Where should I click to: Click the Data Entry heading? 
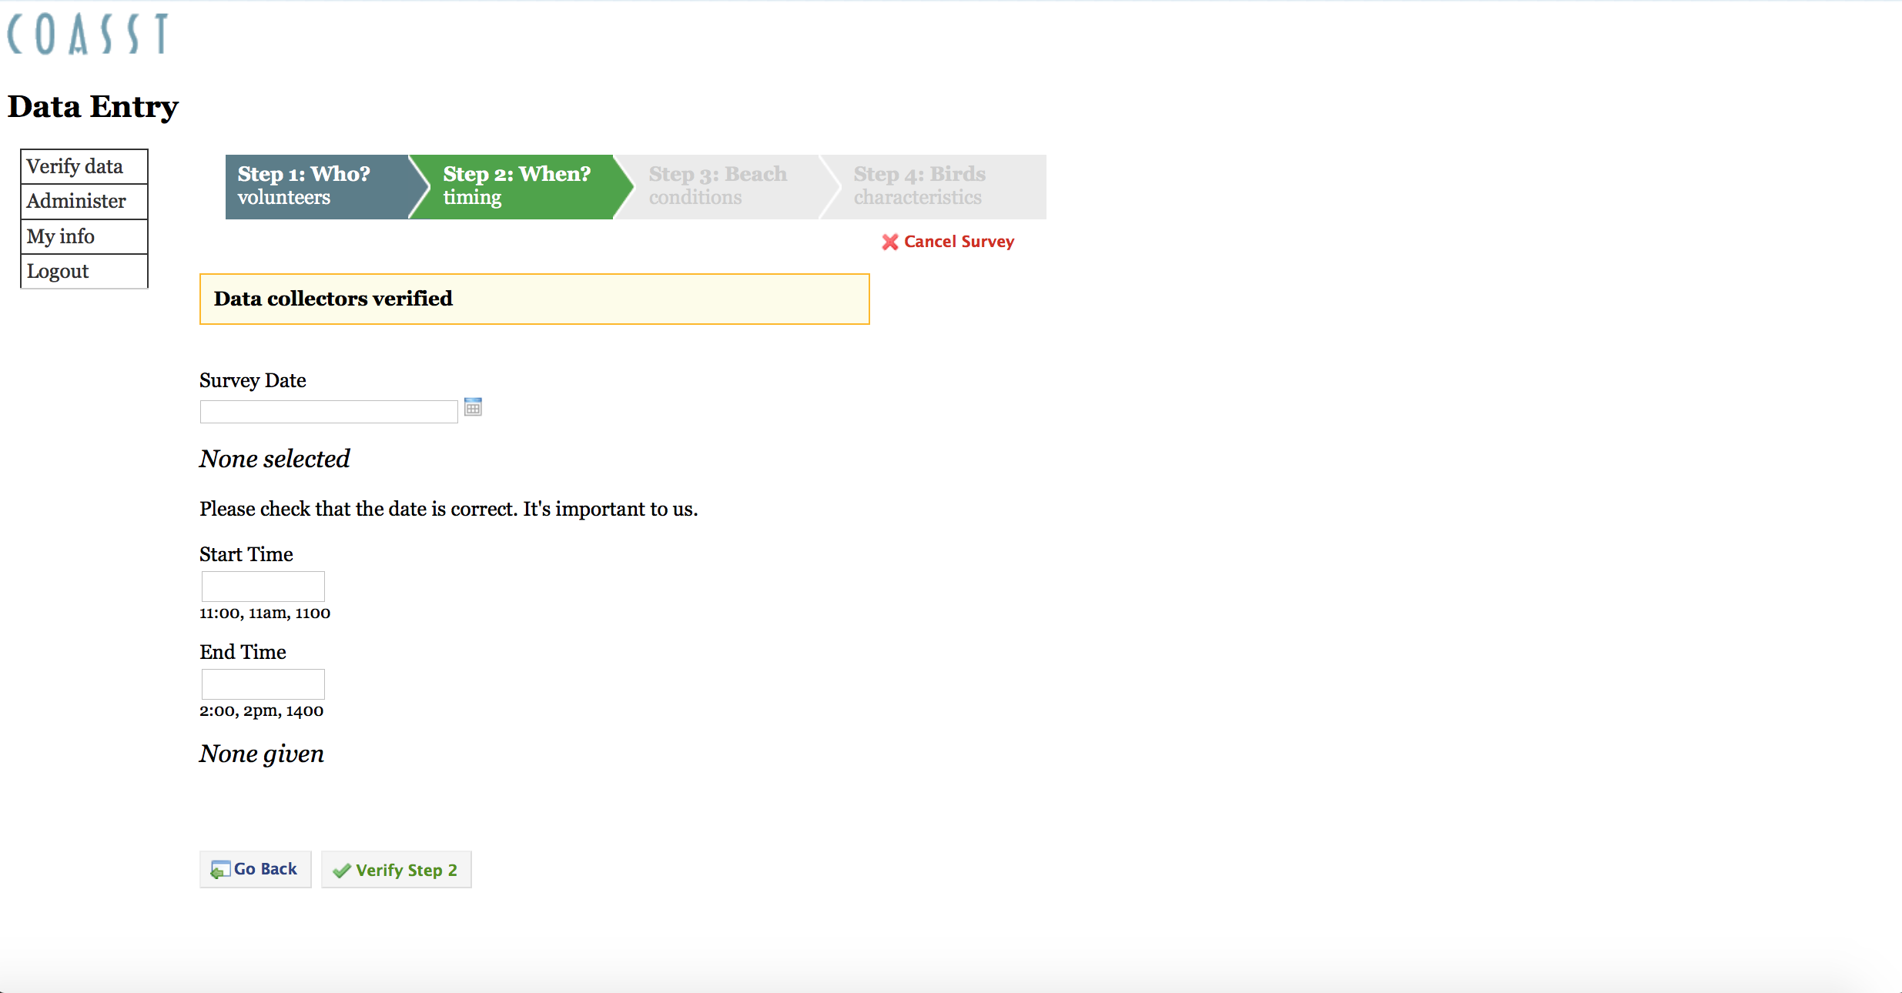click(93, 107)
